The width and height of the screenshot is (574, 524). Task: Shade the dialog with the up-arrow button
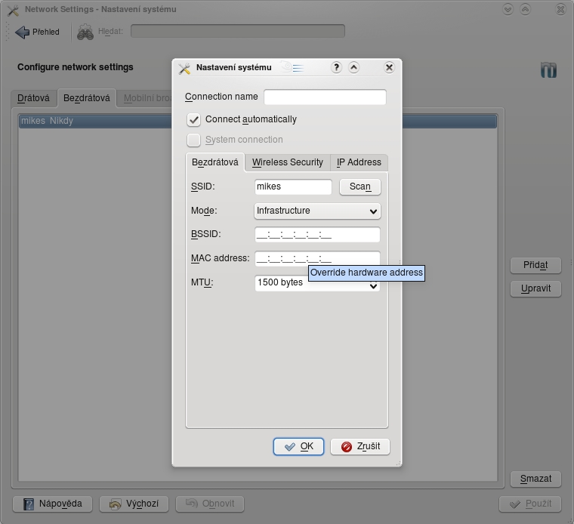tap(354, 67)
